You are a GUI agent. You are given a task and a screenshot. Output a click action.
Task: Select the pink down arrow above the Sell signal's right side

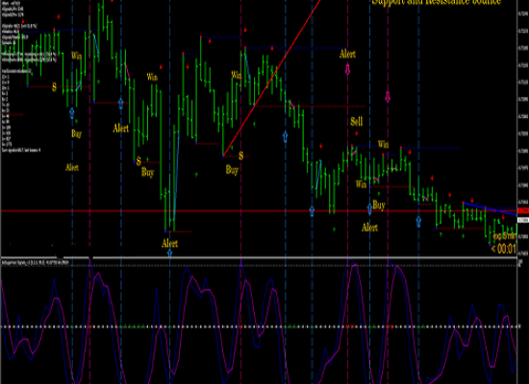click(x=388, y=97)
